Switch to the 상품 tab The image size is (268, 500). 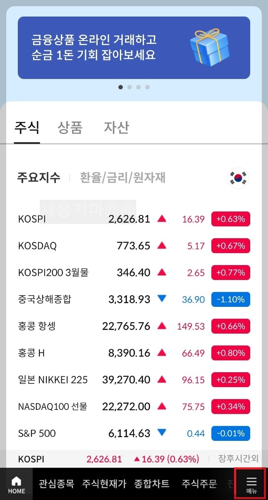[69, 128]
